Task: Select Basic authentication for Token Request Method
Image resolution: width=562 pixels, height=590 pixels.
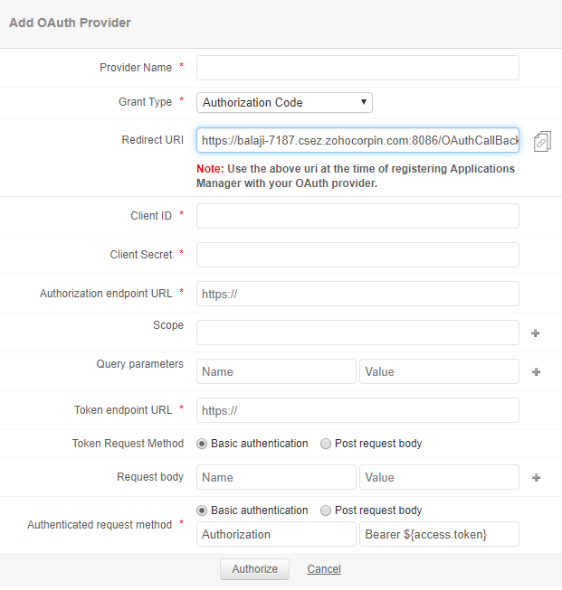Action: point(202,444)
